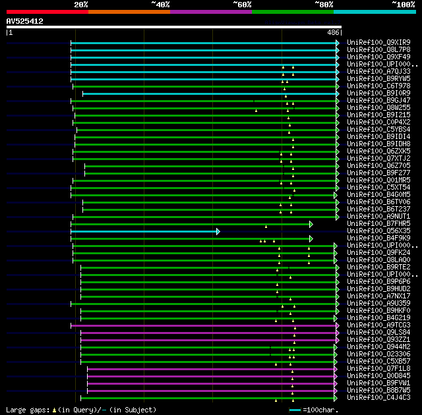Click the UniRef100_B9P6P6 label

pyautogui.click(x=378, y=282)
